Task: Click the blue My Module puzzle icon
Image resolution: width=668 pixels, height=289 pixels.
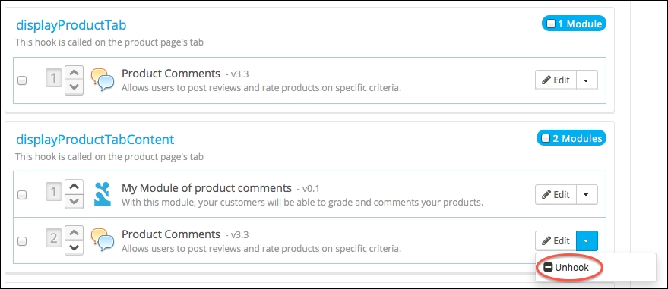Action: click(103, 194)
